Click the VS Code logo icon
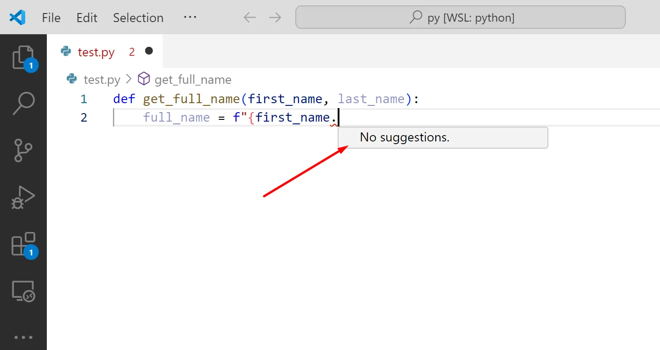This screenshot has height=350, width=660. click(x=18, y=18)
